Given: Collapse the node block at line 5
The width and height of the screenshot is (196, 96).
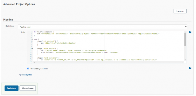Looking at the screenshot, I should tap(32, 39).
